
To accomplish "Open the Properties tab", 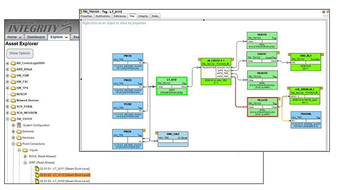I will (x=86, y=16).
